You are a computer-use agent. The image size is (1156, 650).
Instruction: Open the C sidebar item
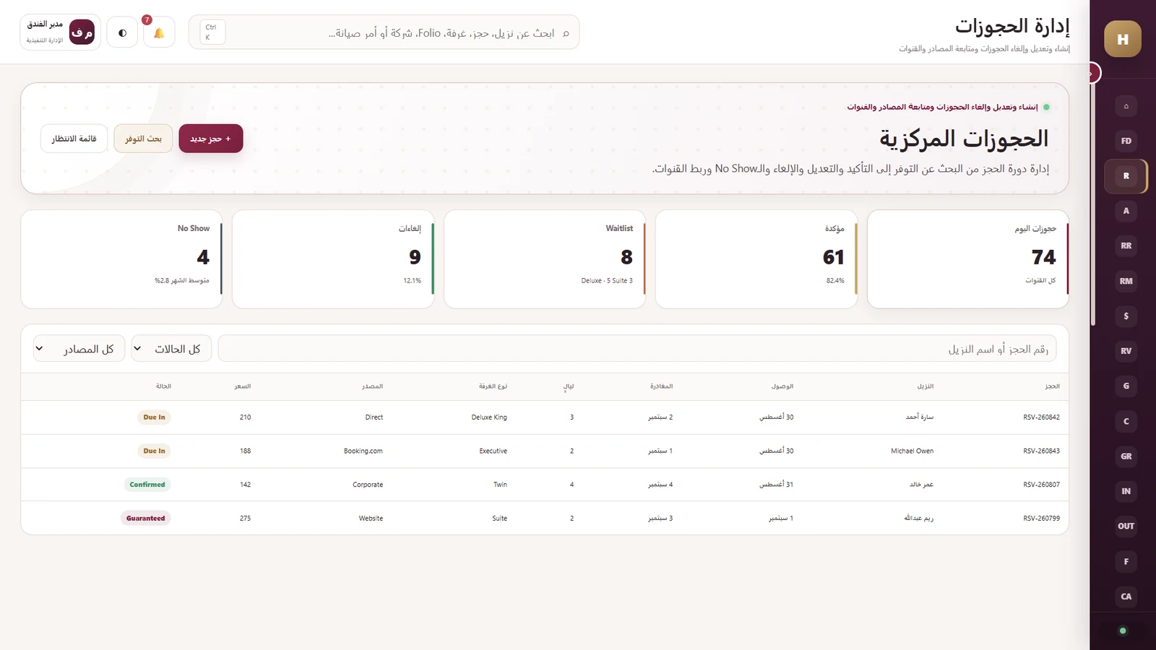click(1126, 421)
